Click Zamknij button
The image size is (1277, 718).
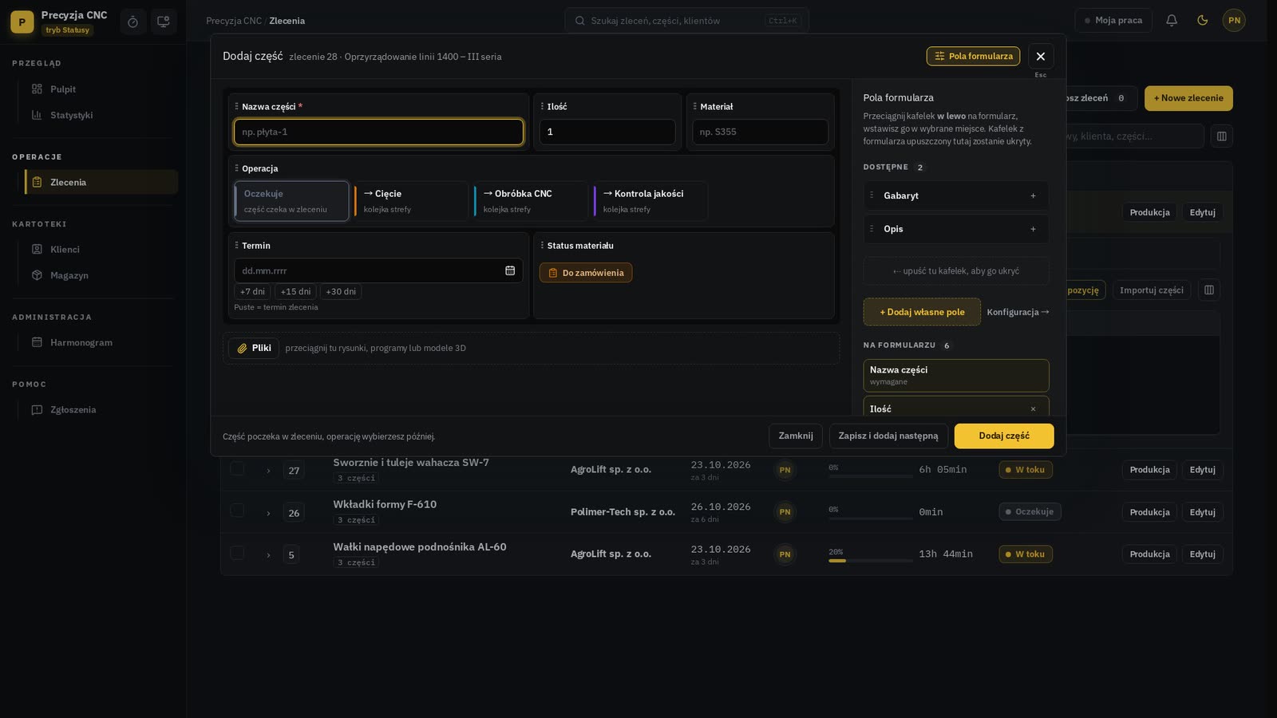(796, 436)
